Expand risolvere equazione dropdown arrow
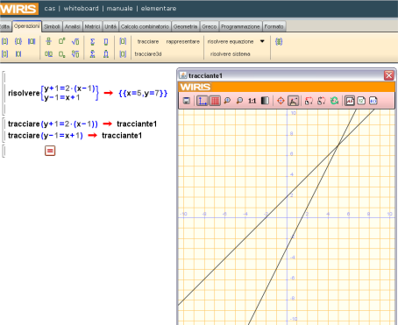Screen dimensions: 398x325 coord(262,41)
